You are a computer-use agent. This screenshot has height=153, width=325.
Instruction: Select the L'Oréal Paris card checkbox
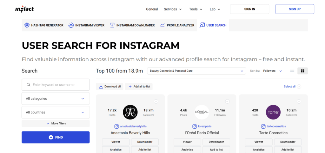point(227,101)
